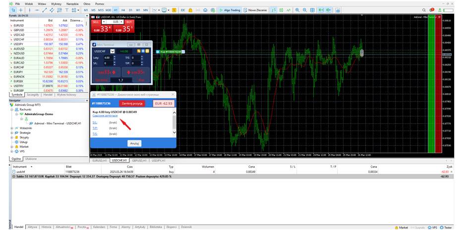Zoom in on the chart

[297, 10]
